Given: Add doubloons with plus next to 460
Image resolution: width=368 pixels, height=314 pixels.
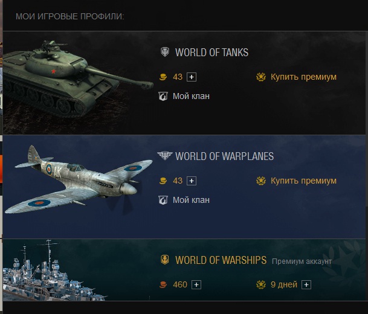Looking at the screenshot, I should [196, 284].
